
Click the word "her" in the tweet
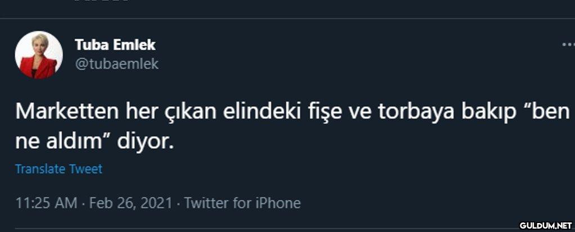pos(137,112)
